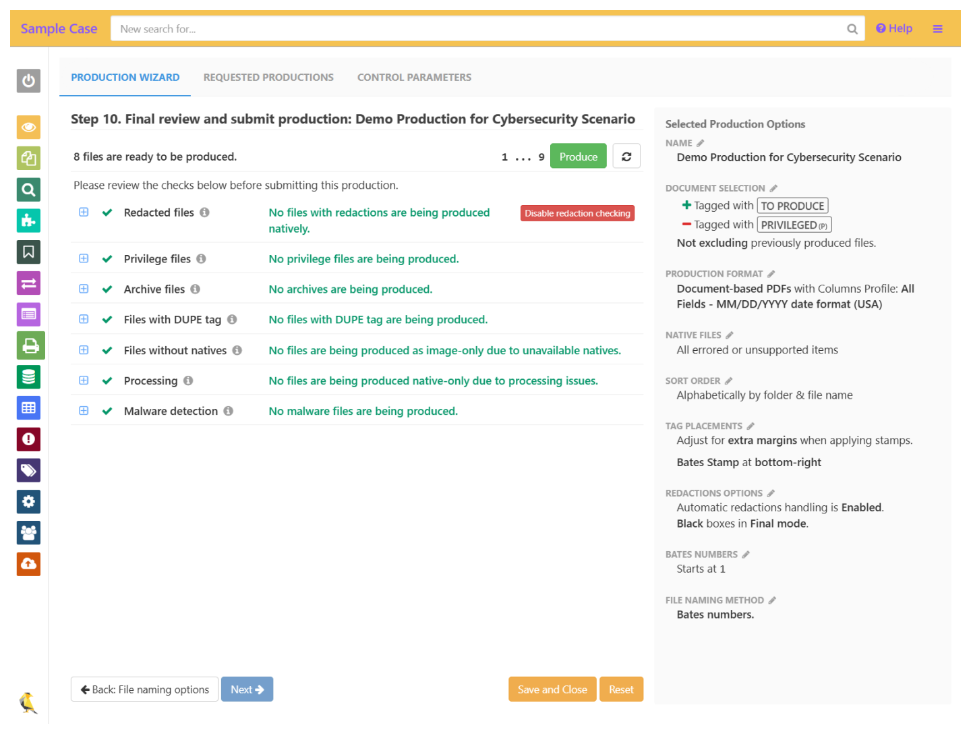971x734 pixels.
Task: Switch to Control Parameters tab
Action: tap(414, 78)
